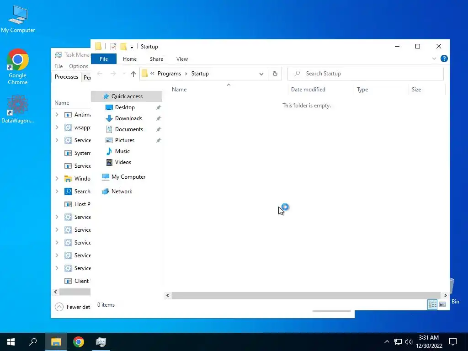Click the Explorer horizontal scrollbar track

306,296
